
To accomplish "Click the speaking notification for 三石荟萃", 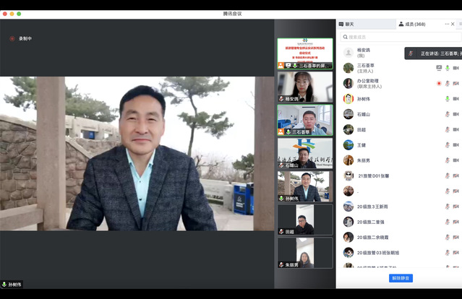I will tap(433, 53).
